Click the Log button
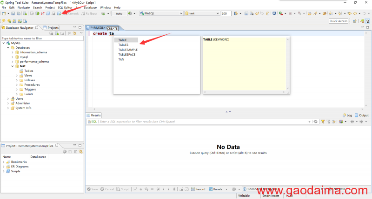This screenshot has width=372, height=199. (347, 115)
